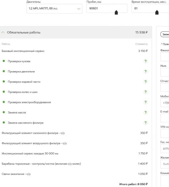Open help icon for Проверка ходовой части

(x=146, y=82)
